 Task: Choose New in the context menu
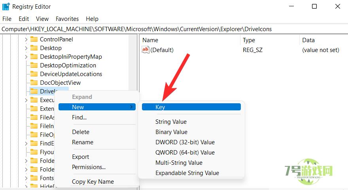97,107
